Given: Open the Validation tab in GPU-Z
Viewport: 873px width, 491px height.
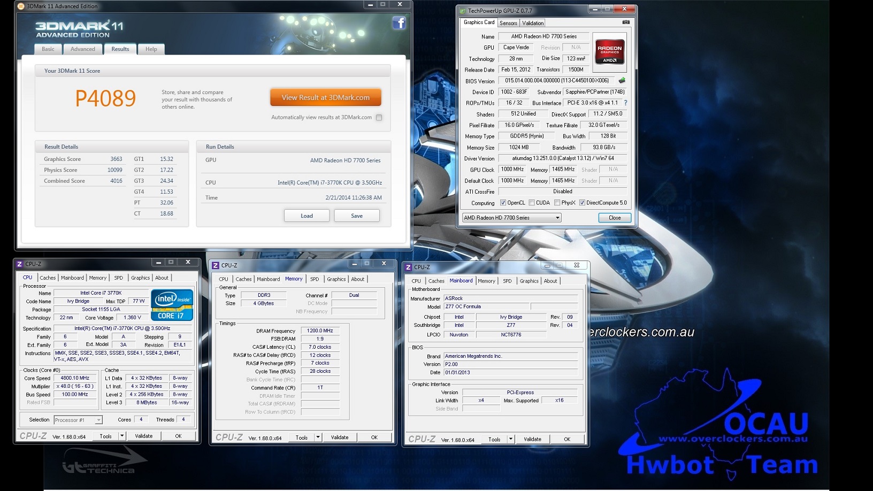Looking at the screenshot, I should coord(533,23).
